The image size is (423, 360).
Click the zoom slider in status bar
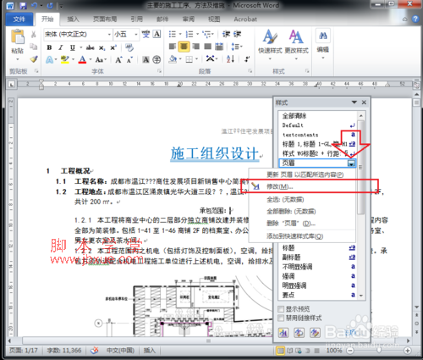[x=379, y=351]
